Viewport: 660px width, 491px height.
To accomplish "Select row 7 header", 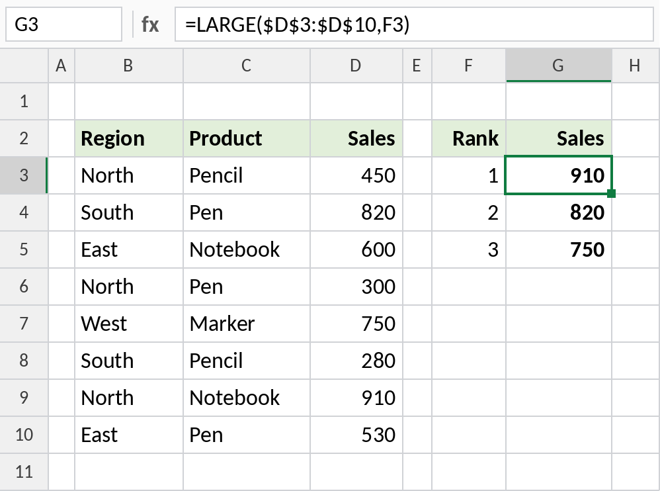I will tap(24, 324).
